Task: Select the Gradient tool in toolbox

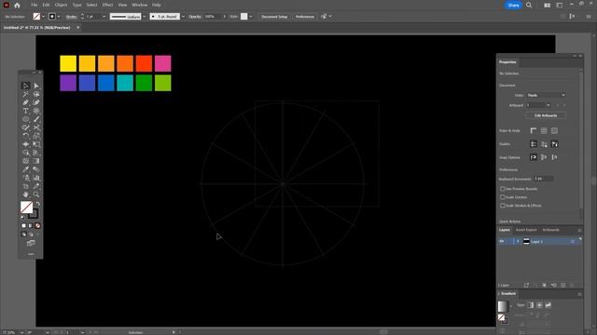Action: pyautogui.click(x=36, y=161)
